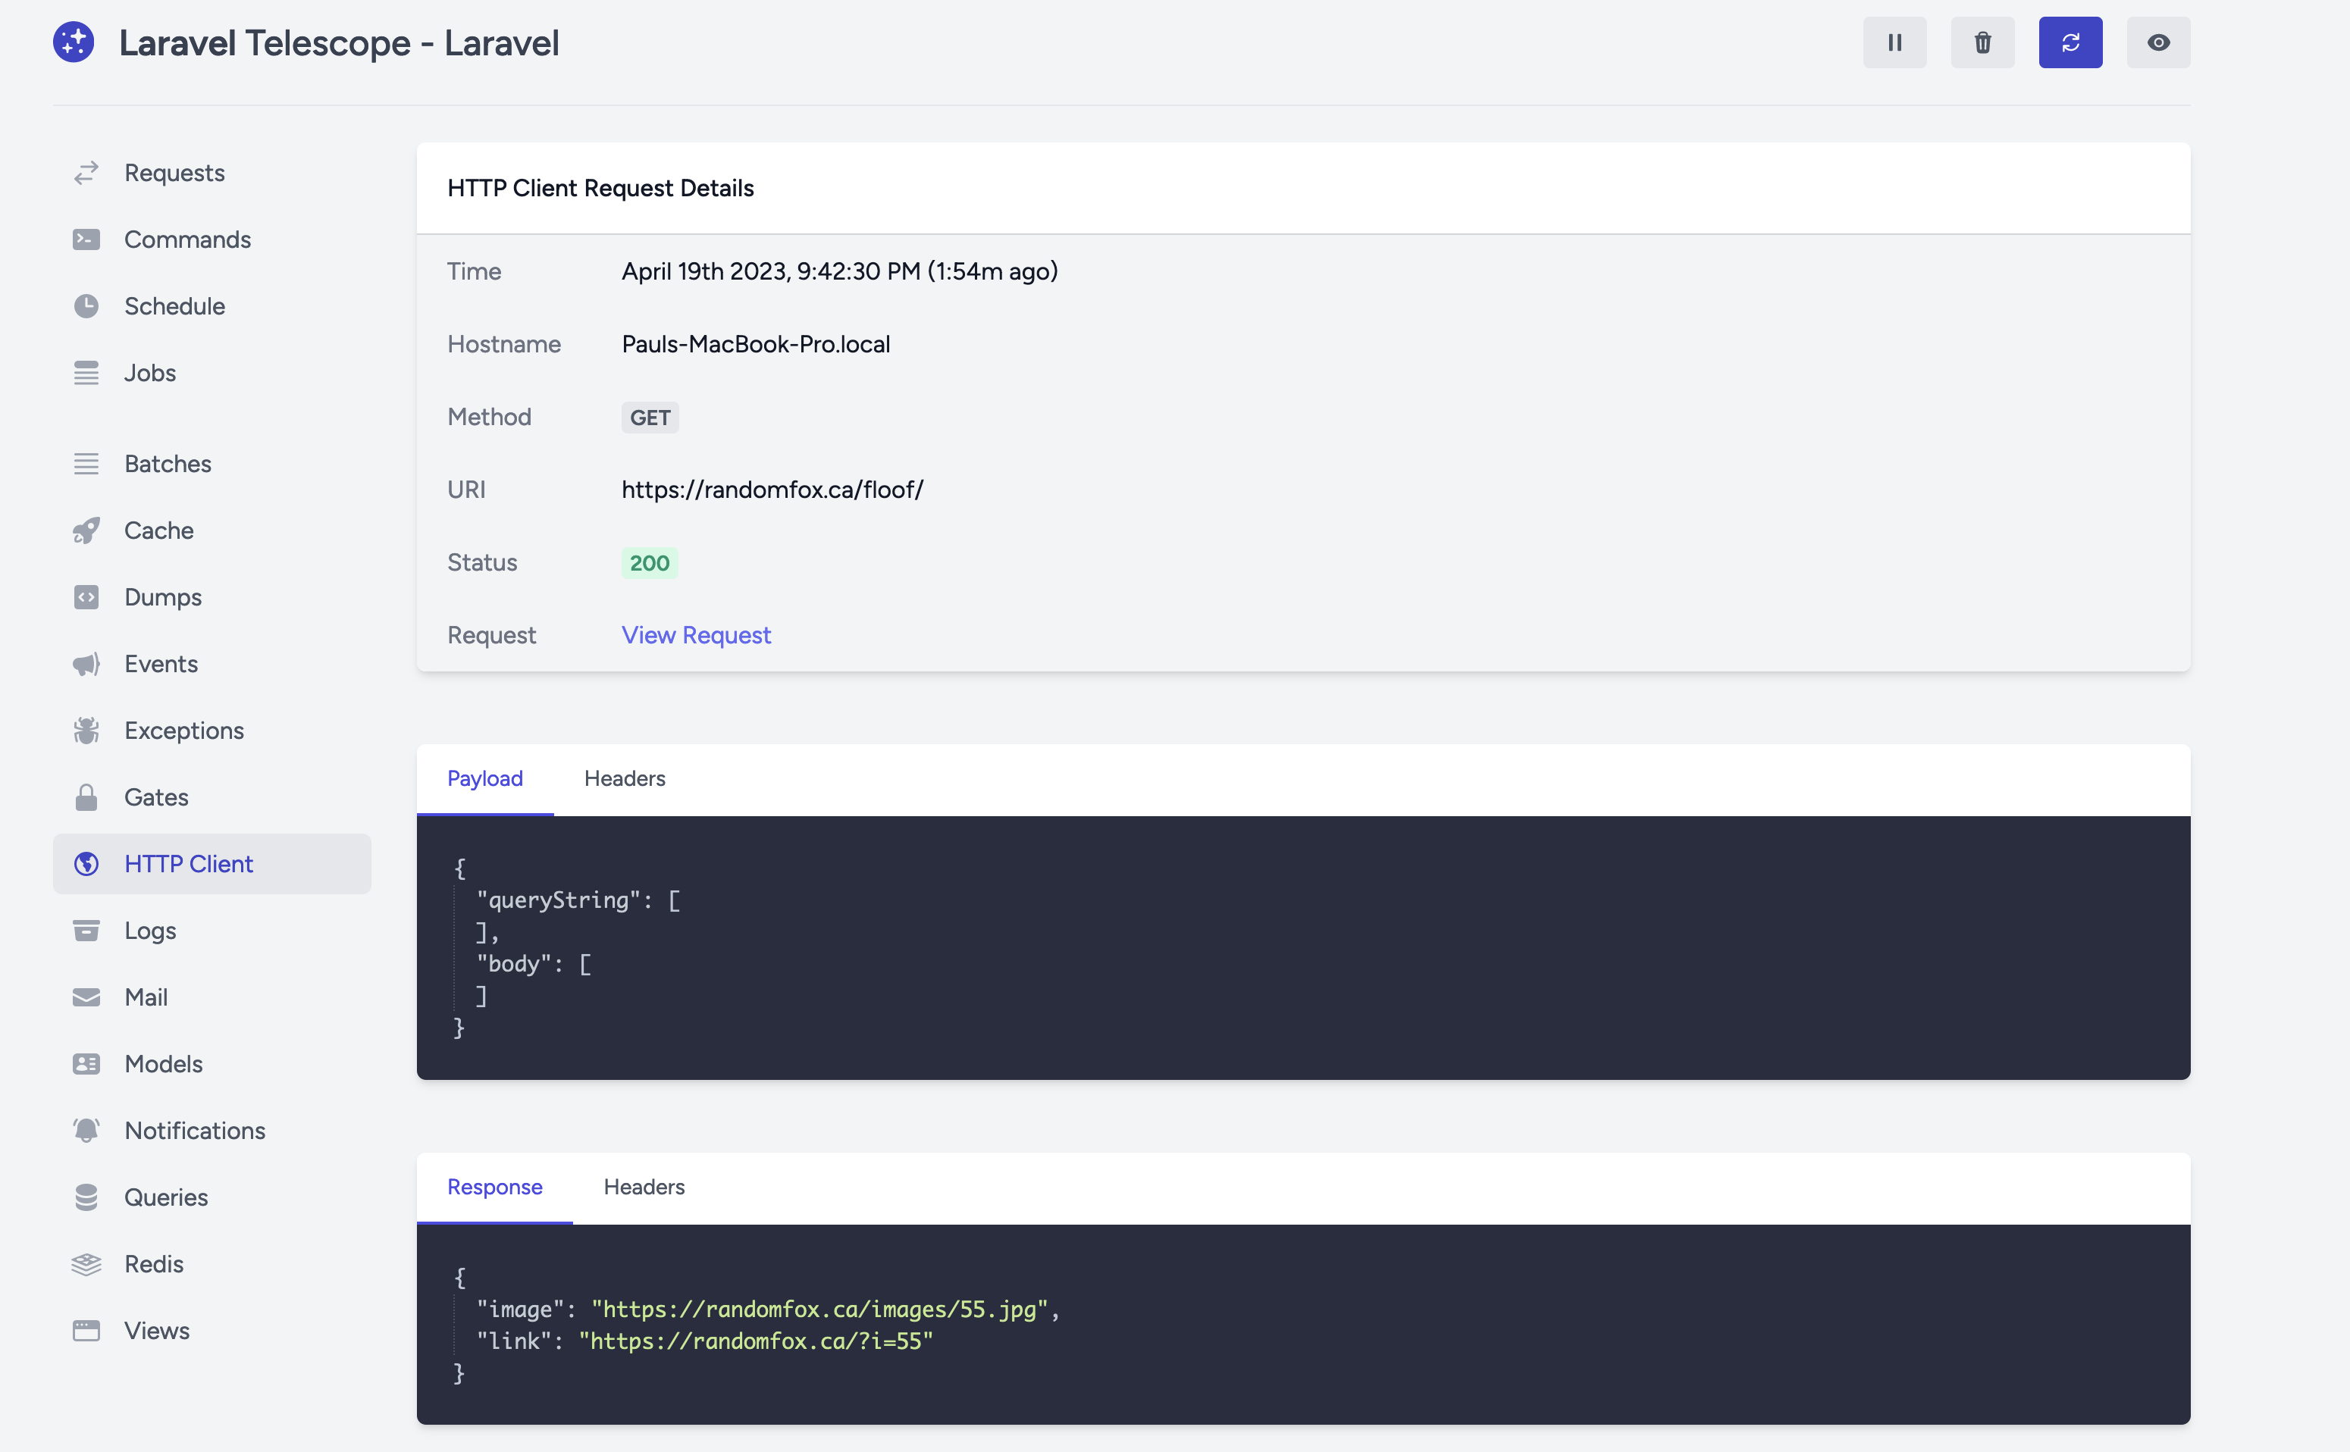2350x1452 pixels.
Task: Follow the View Request link
Action: 696,635
